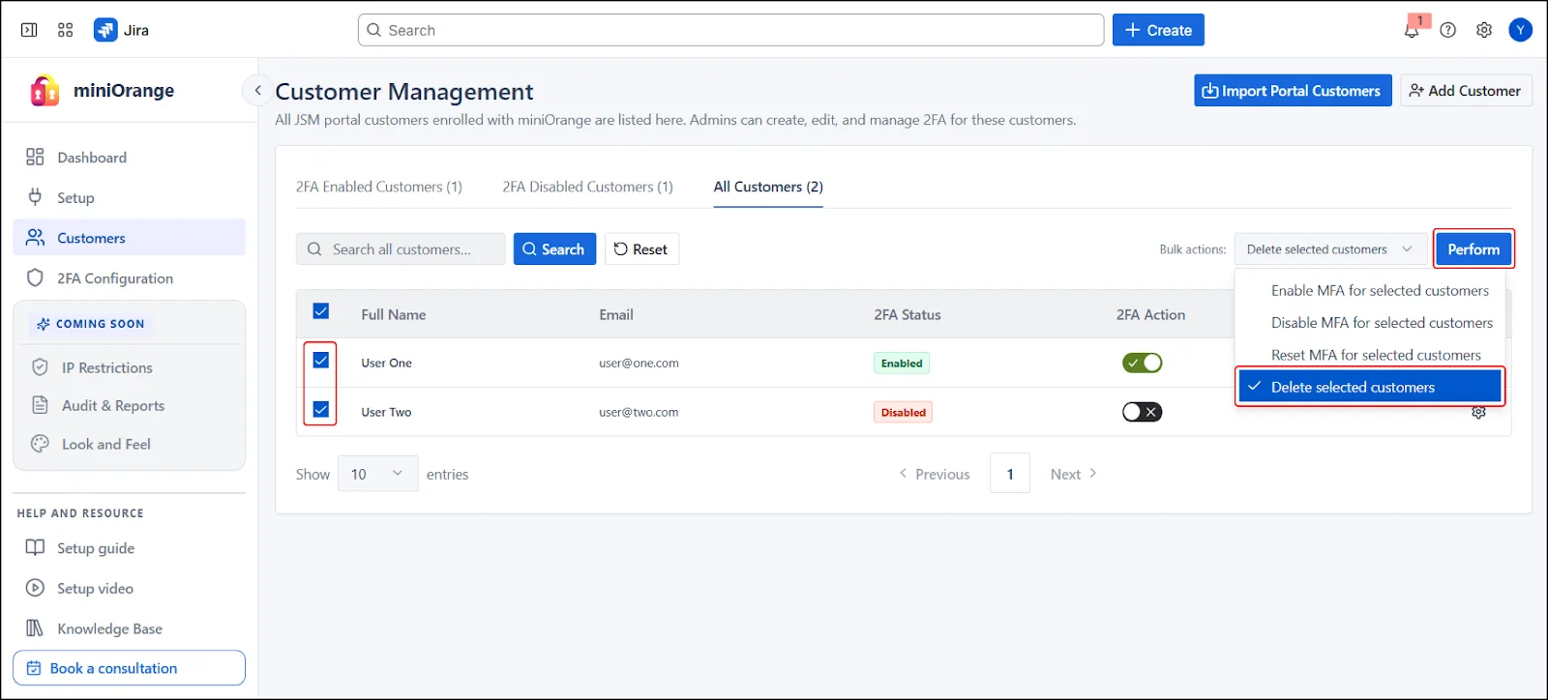Open the Jira notifications bell
1548x700 pixels.
click(x=1412, y=30)
